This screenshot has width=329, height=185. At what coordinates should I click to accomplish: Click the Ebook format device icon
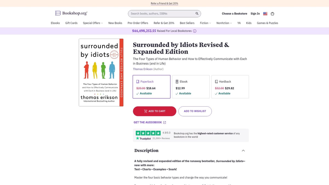pos(177,81)
